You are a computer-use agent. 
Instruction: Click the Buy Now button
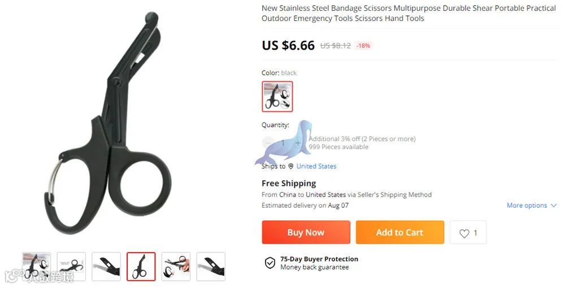(x=306, y=232)
